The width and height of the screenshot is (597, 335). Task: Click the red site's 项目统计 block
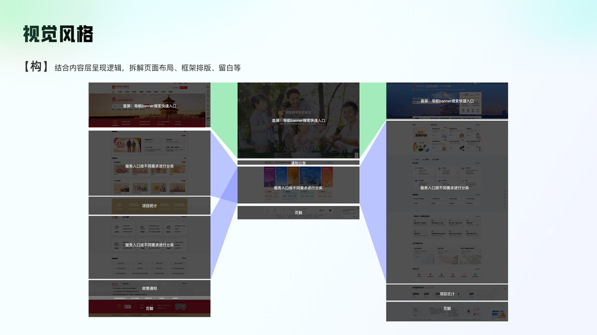tap(149, 205)
